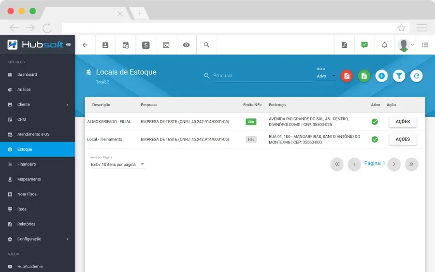Open Dashboard module

pyautogui.click(x=37, y=74)
